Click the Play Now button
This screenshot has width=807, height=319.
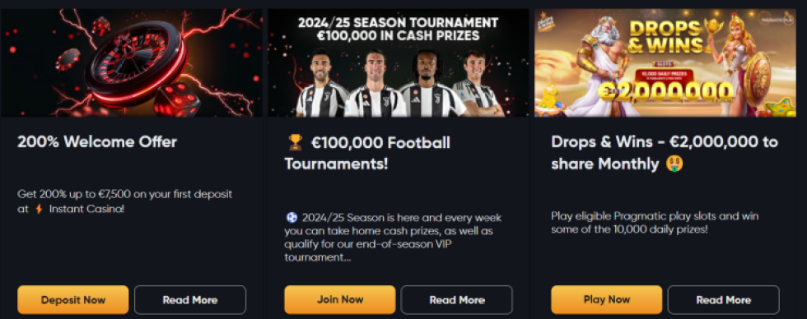(607, 299)
